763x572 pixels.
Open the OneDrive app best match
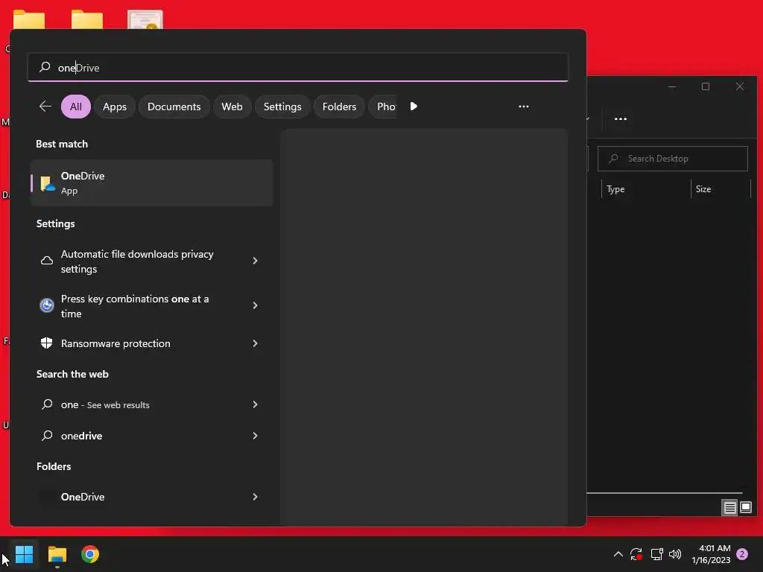[151, 183]
